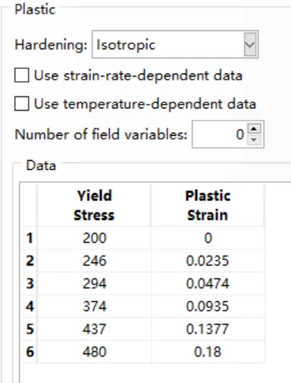The width and height of the screenshot is (291, 383).
Task: Click the field variables number input
Action: (220, 134)
